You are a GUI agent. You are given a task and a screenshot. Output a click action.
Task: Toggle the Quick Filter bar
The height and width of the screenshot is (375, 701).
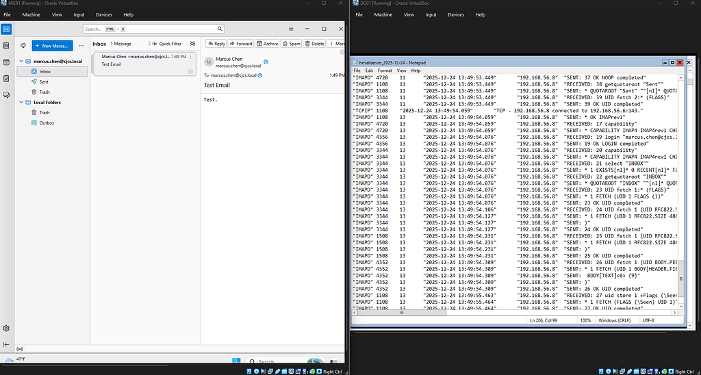[167, 44]
